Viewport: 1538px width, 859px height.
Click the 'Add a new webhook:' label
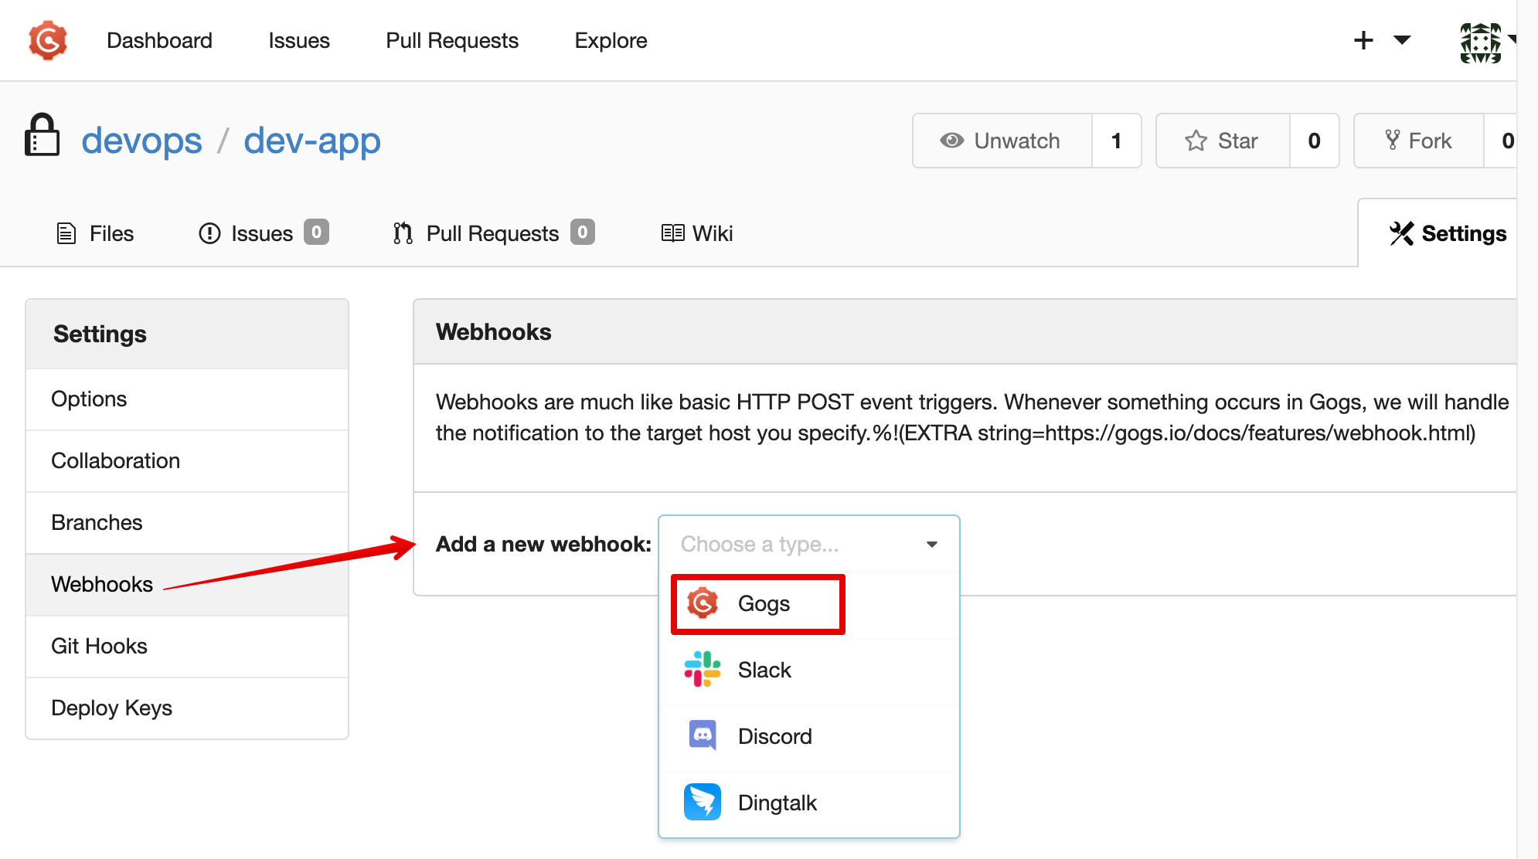543,545
